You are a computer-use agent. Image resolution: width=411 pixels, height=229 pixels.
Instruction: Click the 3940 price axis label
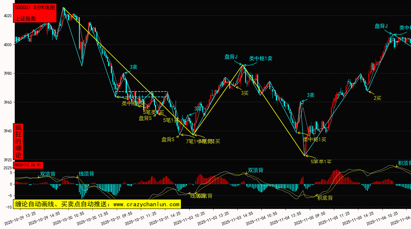point(7,131)
